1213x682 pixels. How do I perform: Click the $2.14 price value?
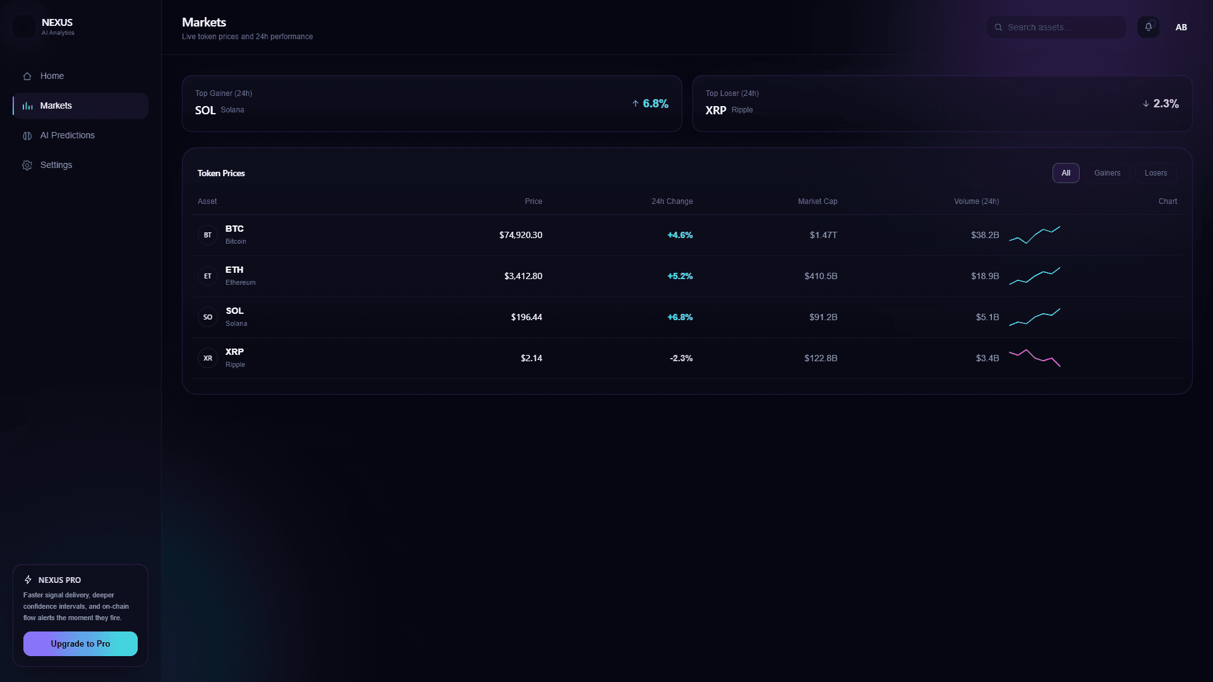[531, 358]
